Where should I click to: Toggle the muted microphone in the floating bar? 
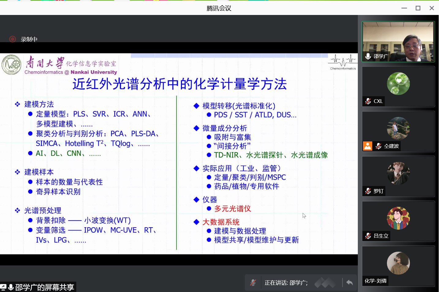(253, 283)
